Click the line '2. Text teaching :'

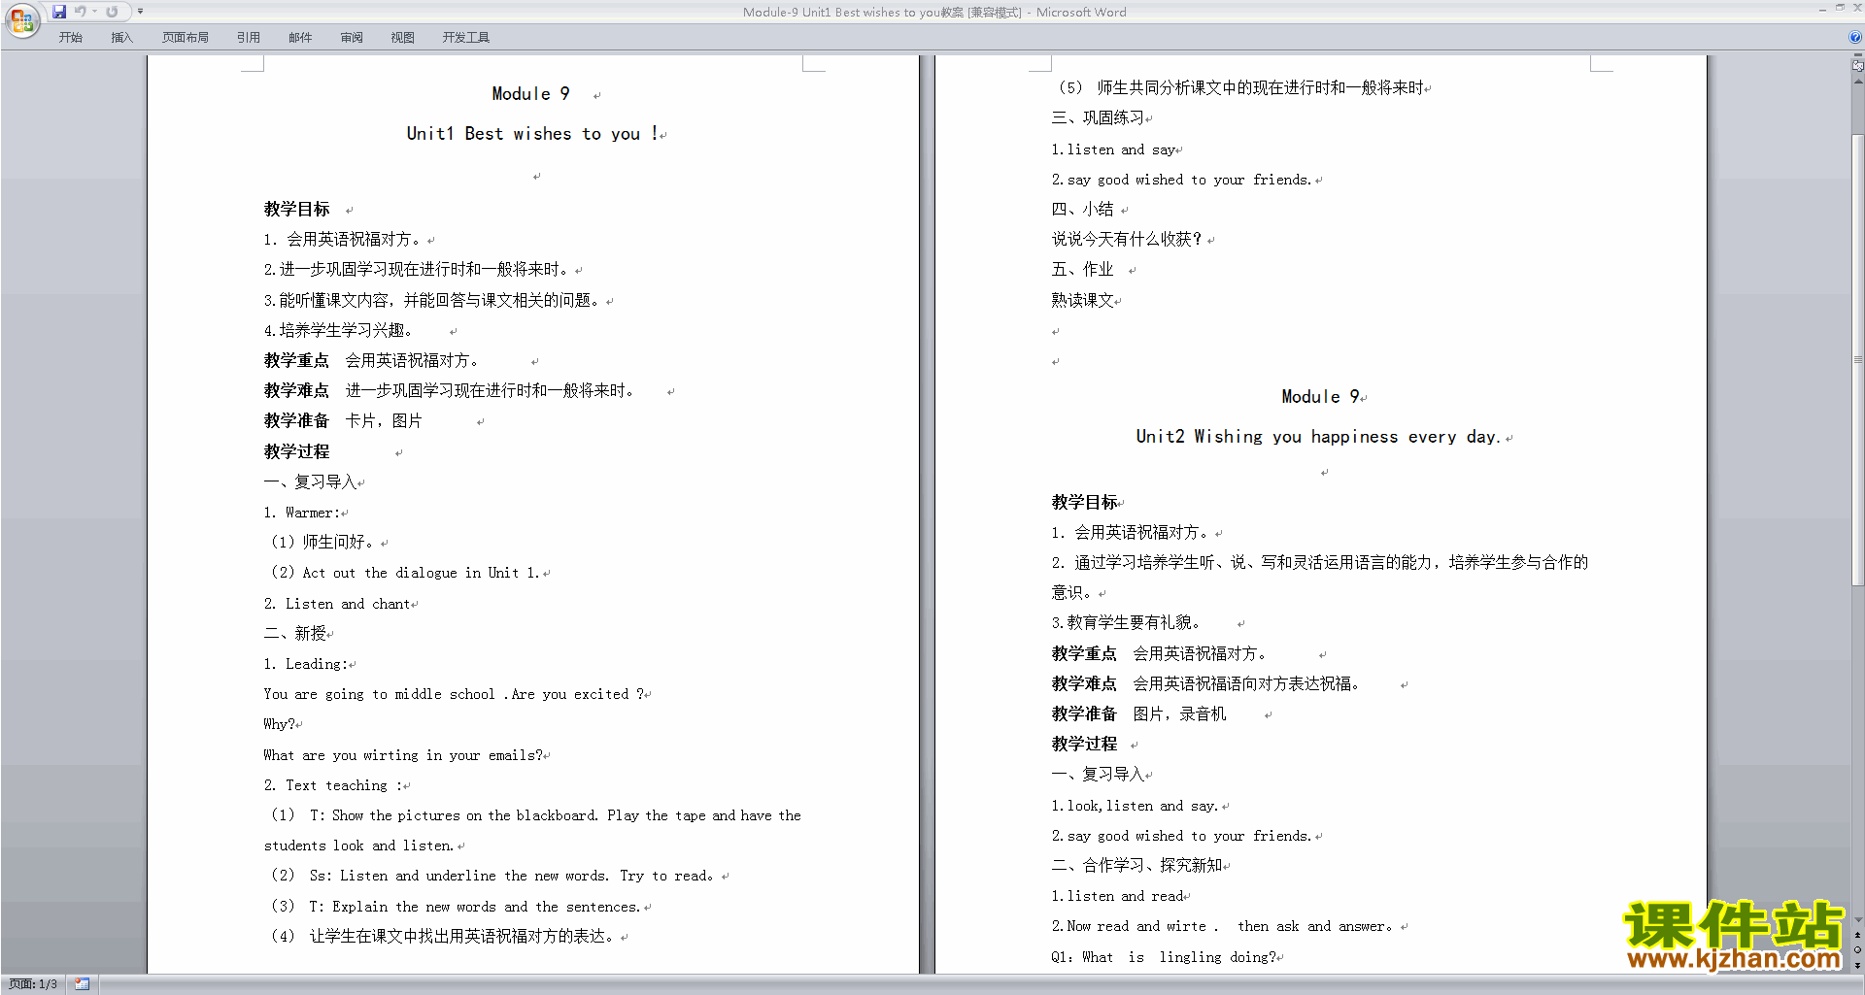coord(333,785)
